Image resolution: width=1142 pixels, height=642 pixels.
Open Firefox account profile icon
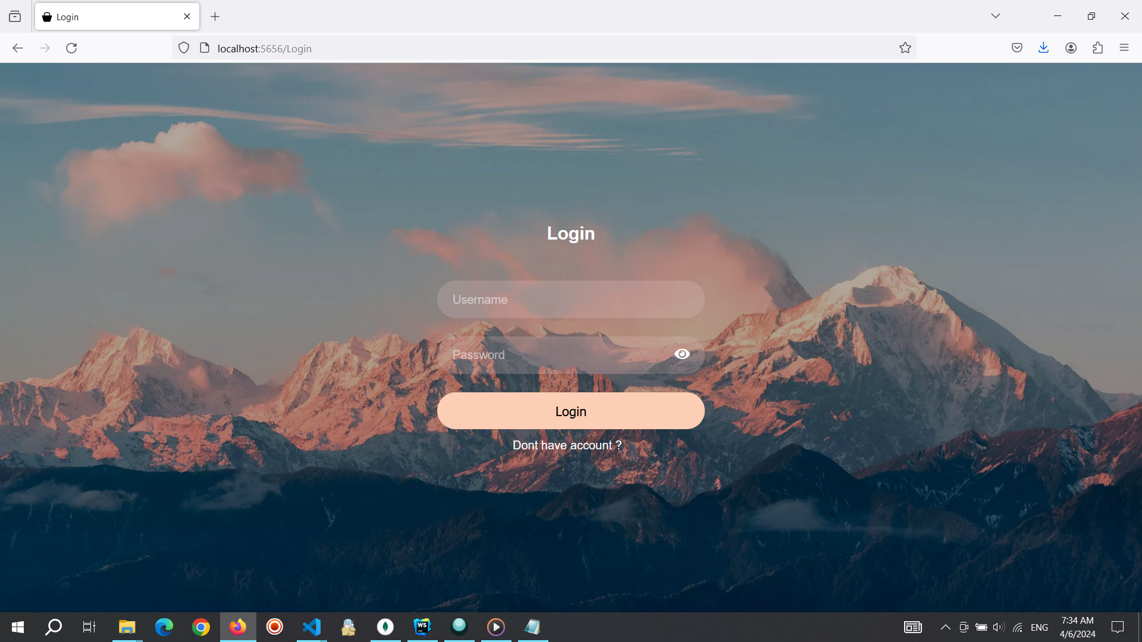1071,48
